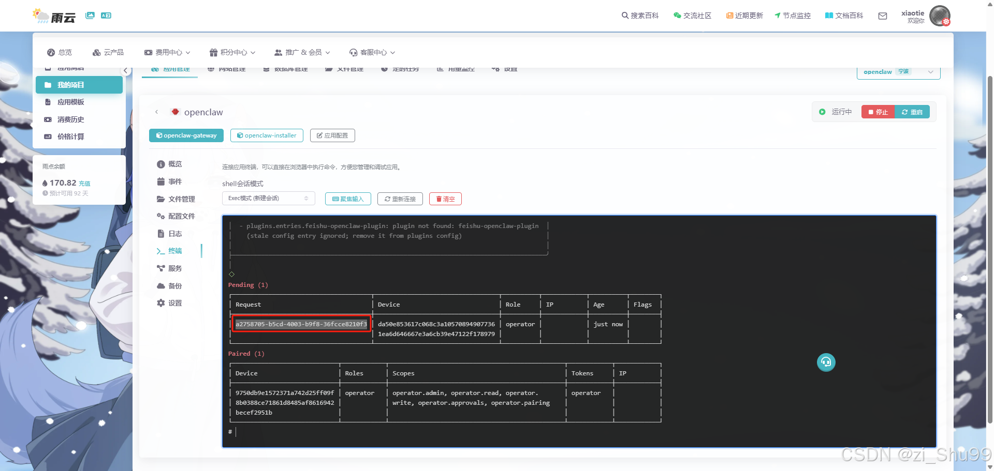
Task: Click the xiaotie user avatar
Action: pos(939,16)
